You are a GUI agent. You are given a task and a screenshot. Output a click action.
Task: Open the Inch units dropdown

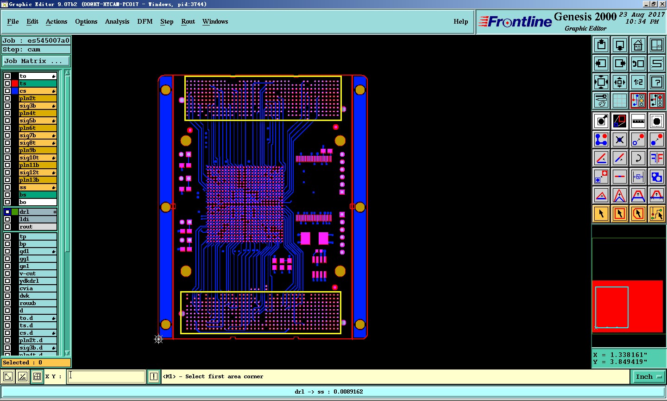(x=648, y=377)
